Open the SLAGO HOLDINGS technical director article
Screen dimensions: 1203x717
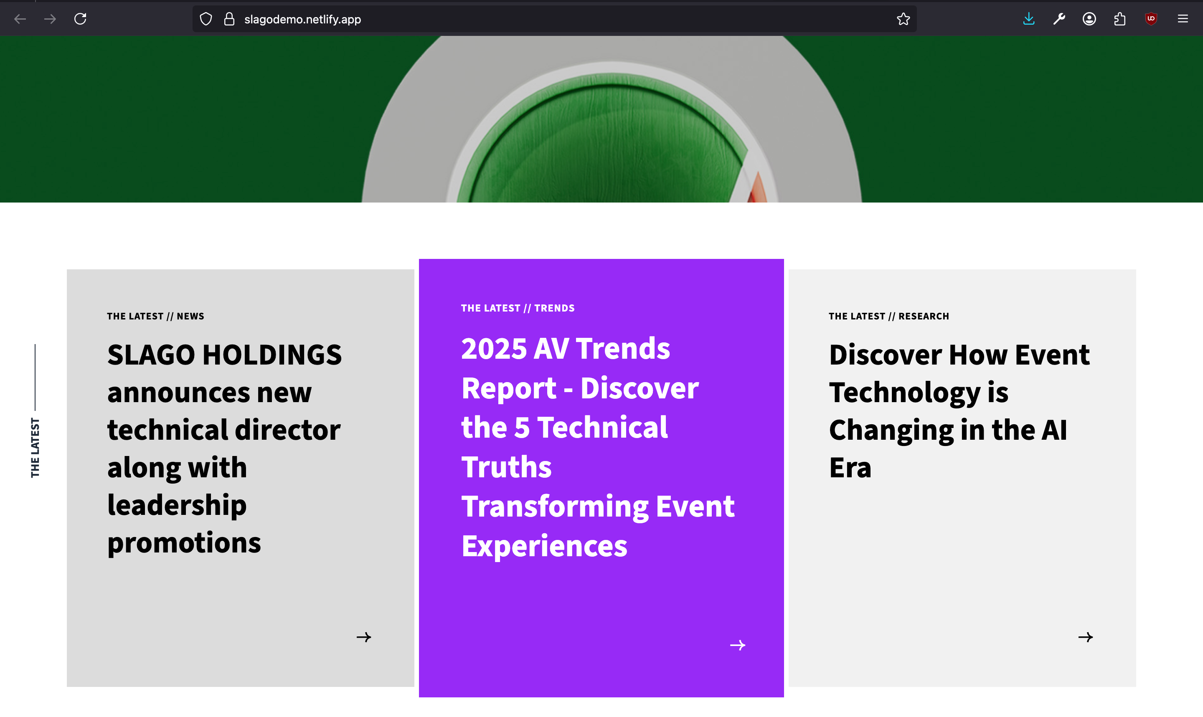[225, 448]
